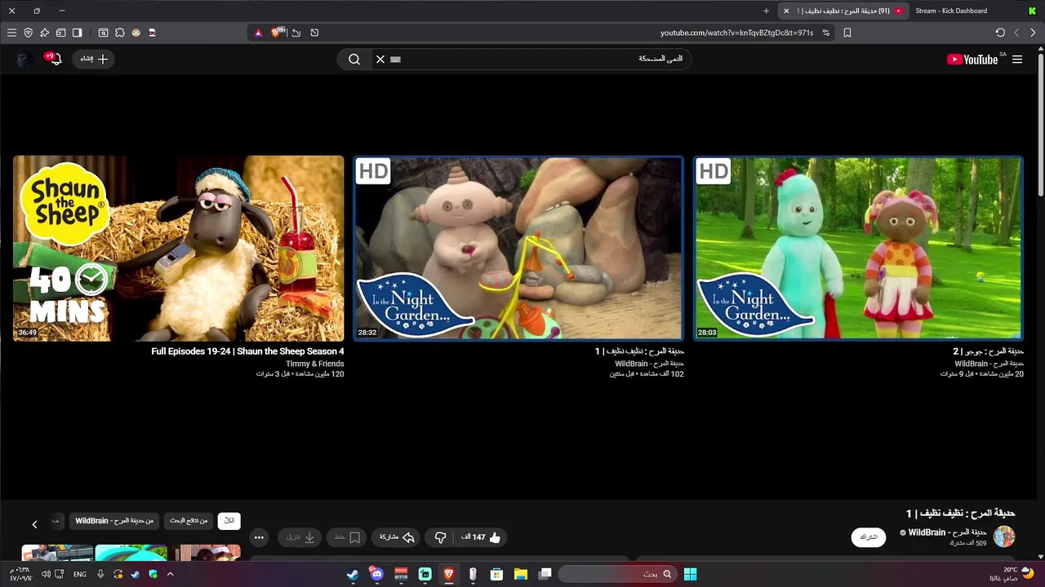Select the الكل (All) filter chip
The width and height of the screenshot is (1045, 587).
[x=229, y=521]
